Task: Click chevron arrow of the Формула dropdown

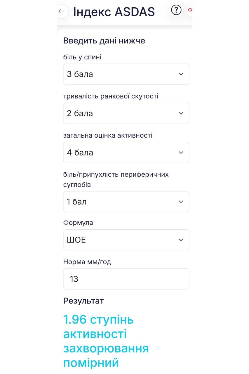Action: (x=181, y=240)
